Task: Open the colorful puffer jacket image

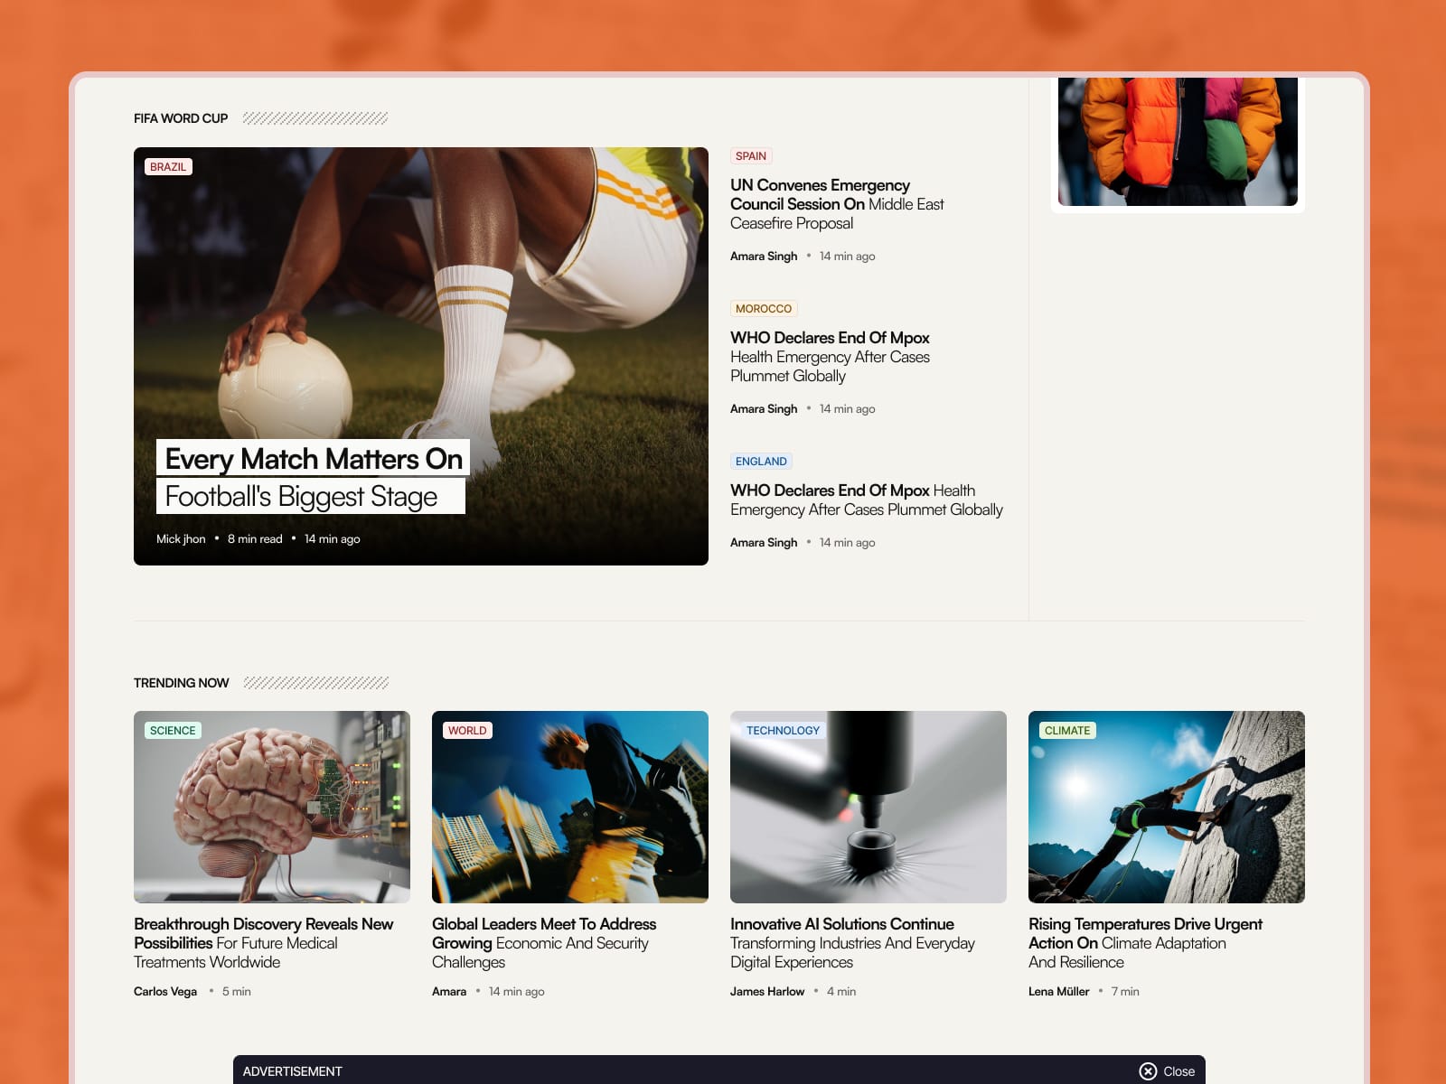Action: point(1178,142)
